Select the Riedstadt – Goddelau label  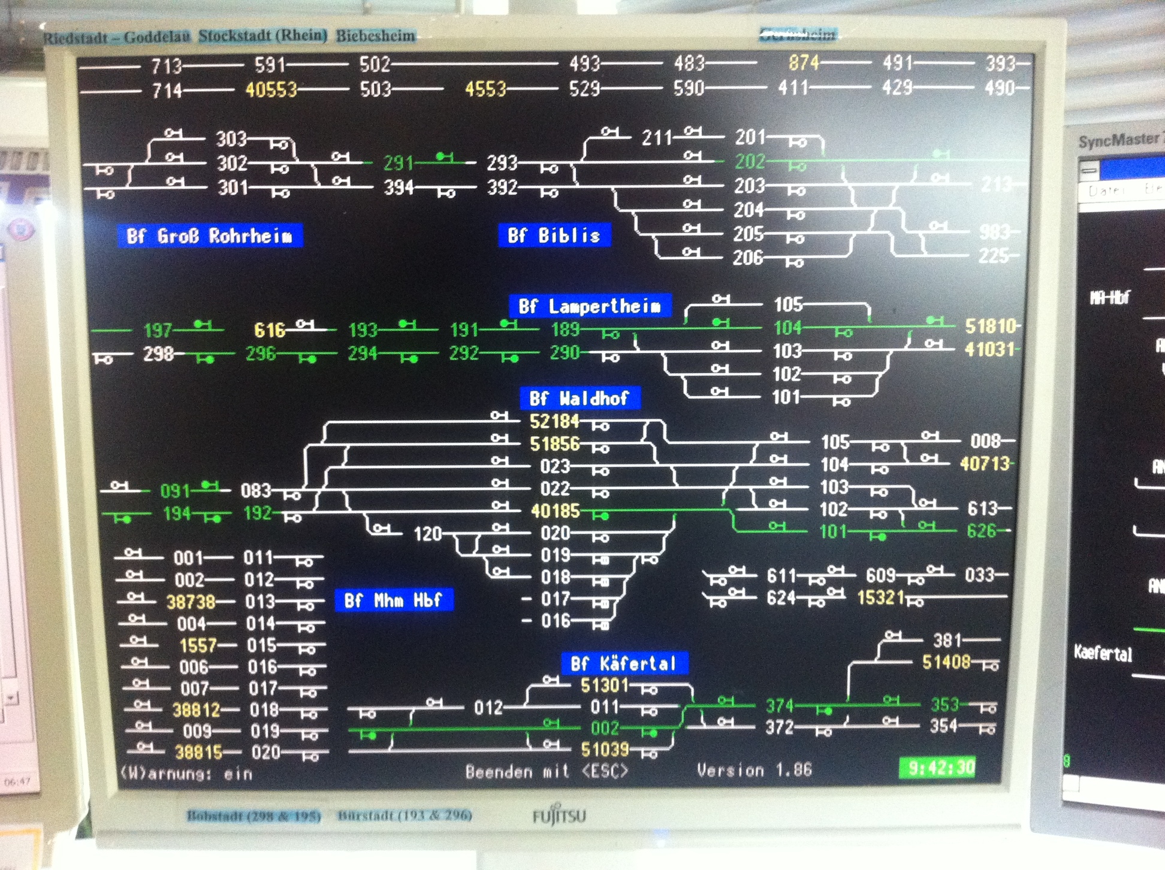point(117,37)
